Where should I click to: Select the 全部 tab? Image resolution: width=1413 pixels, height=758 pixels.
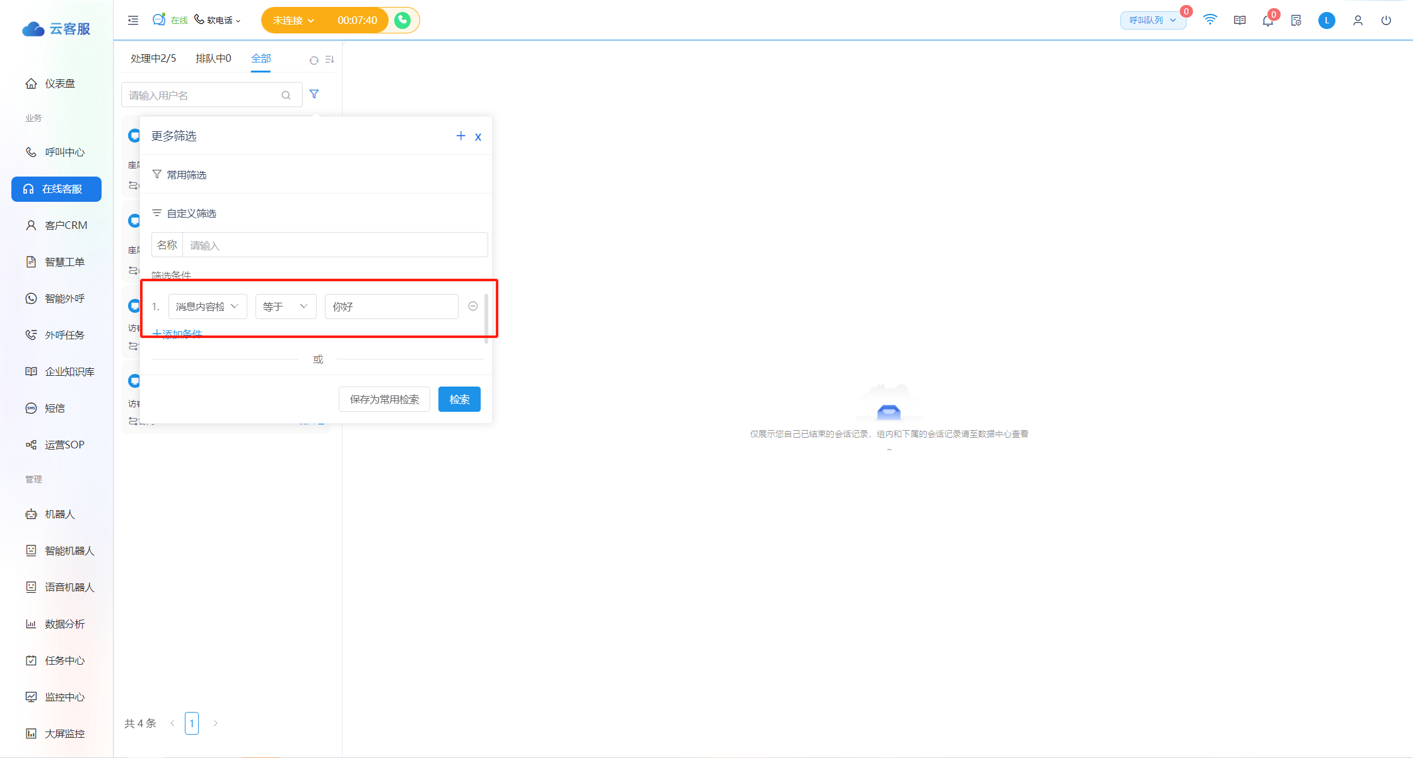tap(261, 58)
